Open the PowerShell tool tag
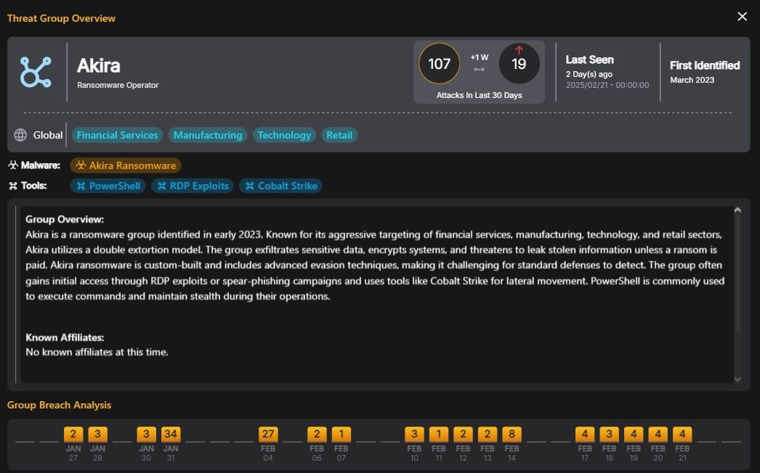Screen dimensions: 760x473 [108, 186]
